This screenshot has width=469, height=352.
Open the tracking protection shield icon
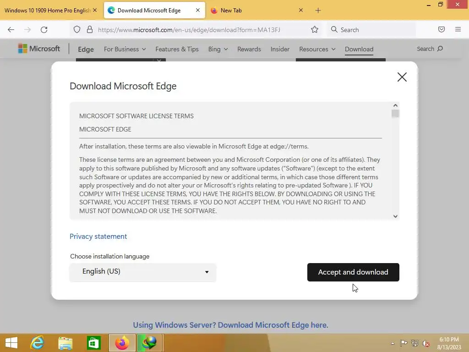point(77,30)
